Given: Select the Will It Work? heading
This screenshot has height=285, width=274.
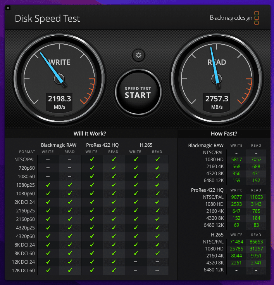Looking at the screenshot, I should coord(90,134).
